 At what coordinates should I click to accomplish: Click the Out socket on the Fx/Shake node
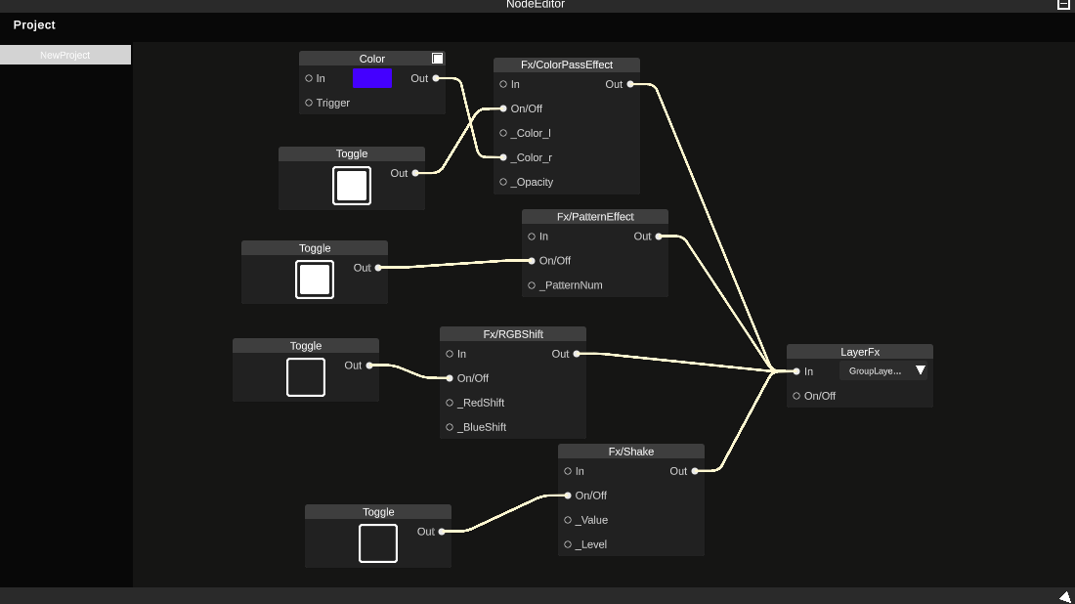pos(694,471)
